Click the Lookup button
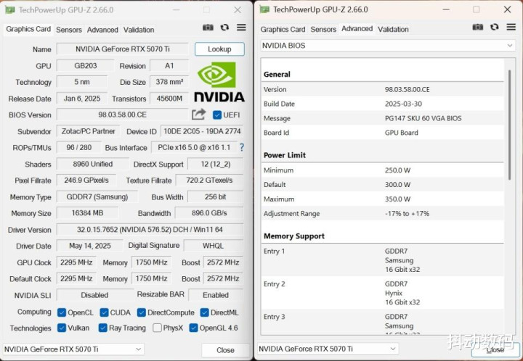The image size is (523, 361). [219, 49]
